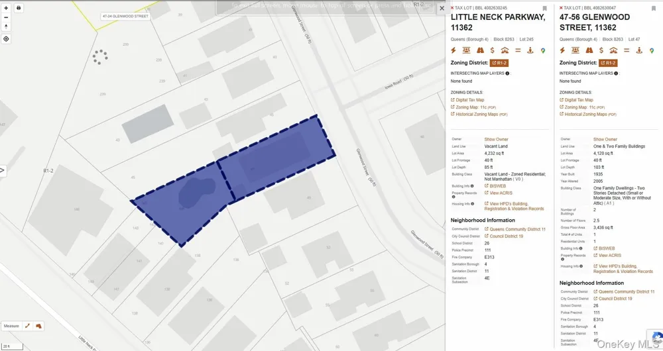Click Show Owner for 47-56 Glenwood Street lot

point(605,139)
